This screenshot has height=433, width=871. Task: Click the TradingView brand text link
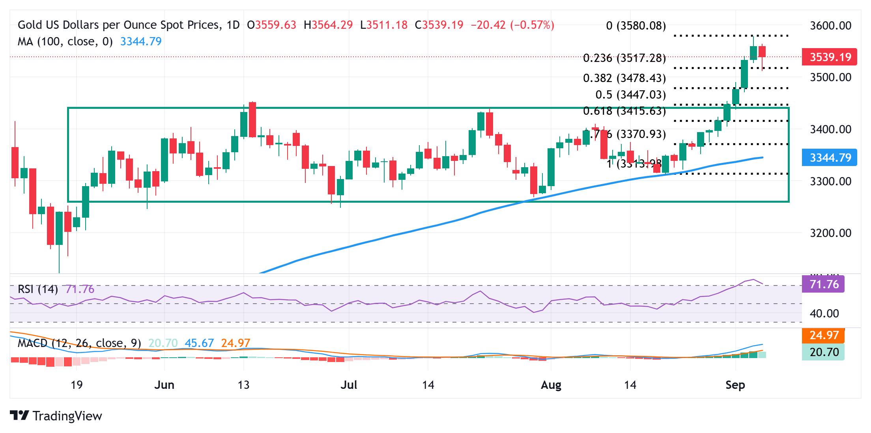pyautogui.click(x=67, y=416)
